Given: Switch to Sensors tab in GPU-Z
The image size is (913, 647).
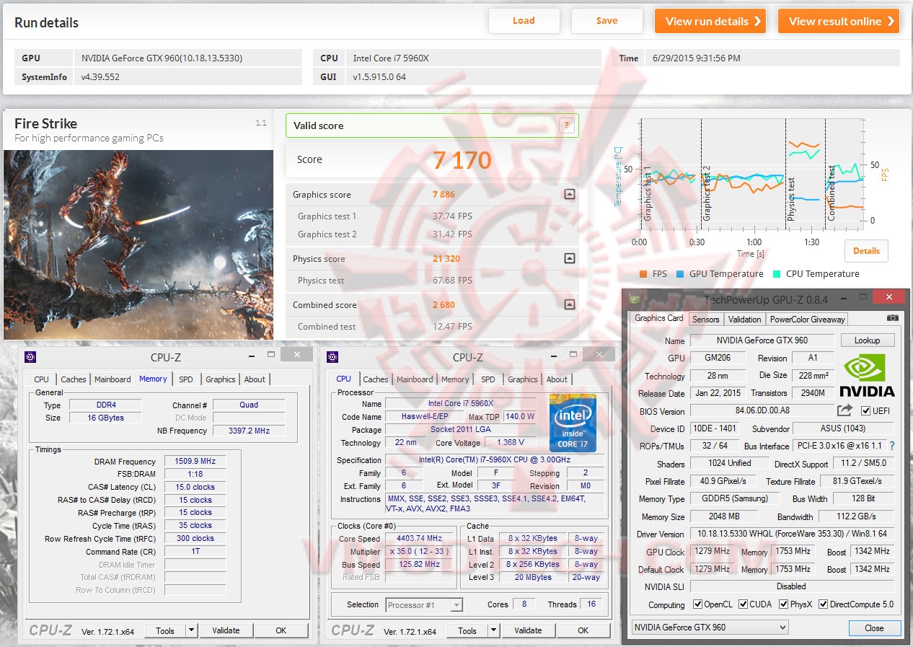Looking at the screenshot, I should tap(705, 320).
